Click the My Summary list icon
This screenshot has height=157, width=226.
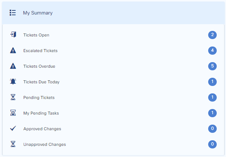click(x=13, y=13)
